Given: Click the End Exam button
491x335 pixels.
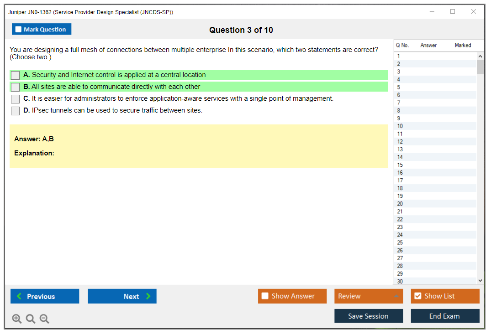Looking at the screenshot, I should tap(445, 316).
